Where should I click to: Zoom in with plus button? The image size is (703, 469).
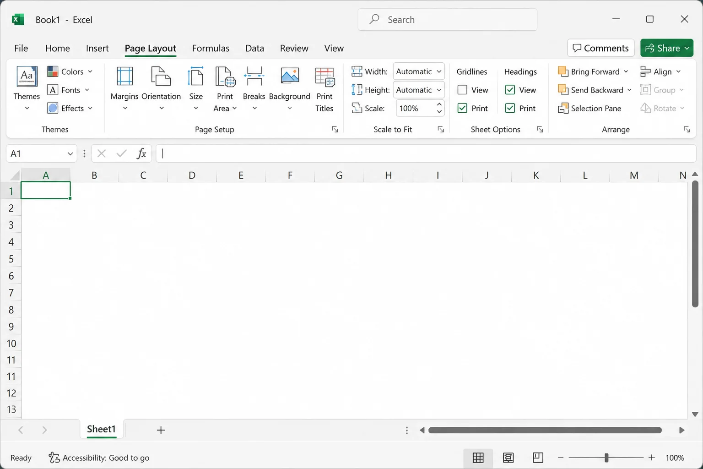point(652,458)
